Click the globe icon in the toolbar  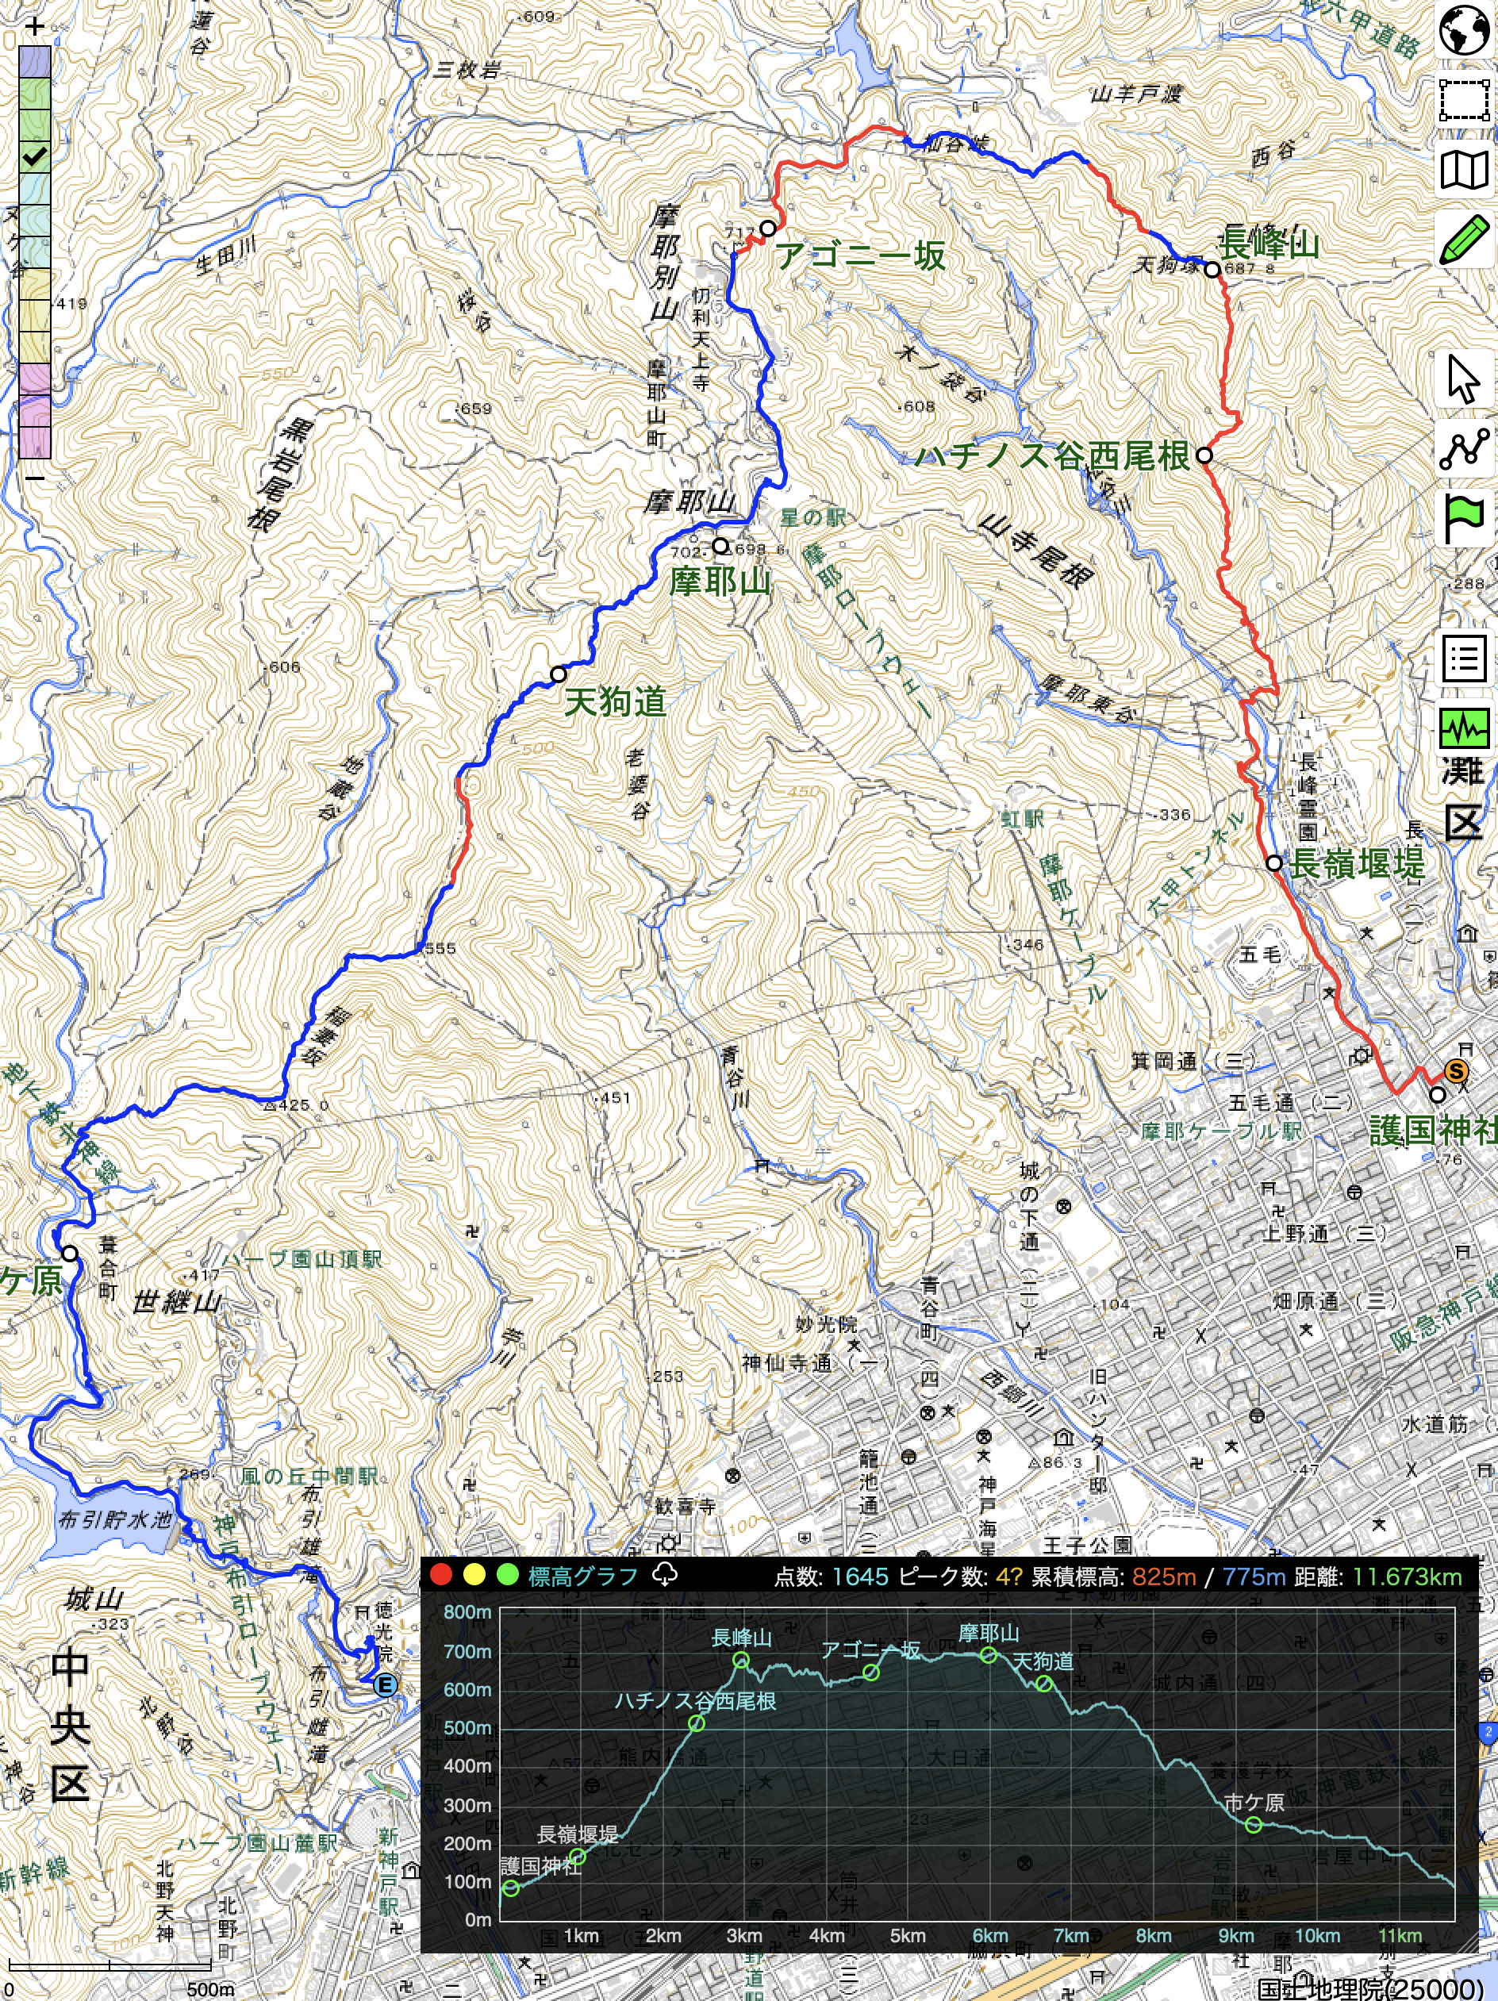(x=1464, y=30)
